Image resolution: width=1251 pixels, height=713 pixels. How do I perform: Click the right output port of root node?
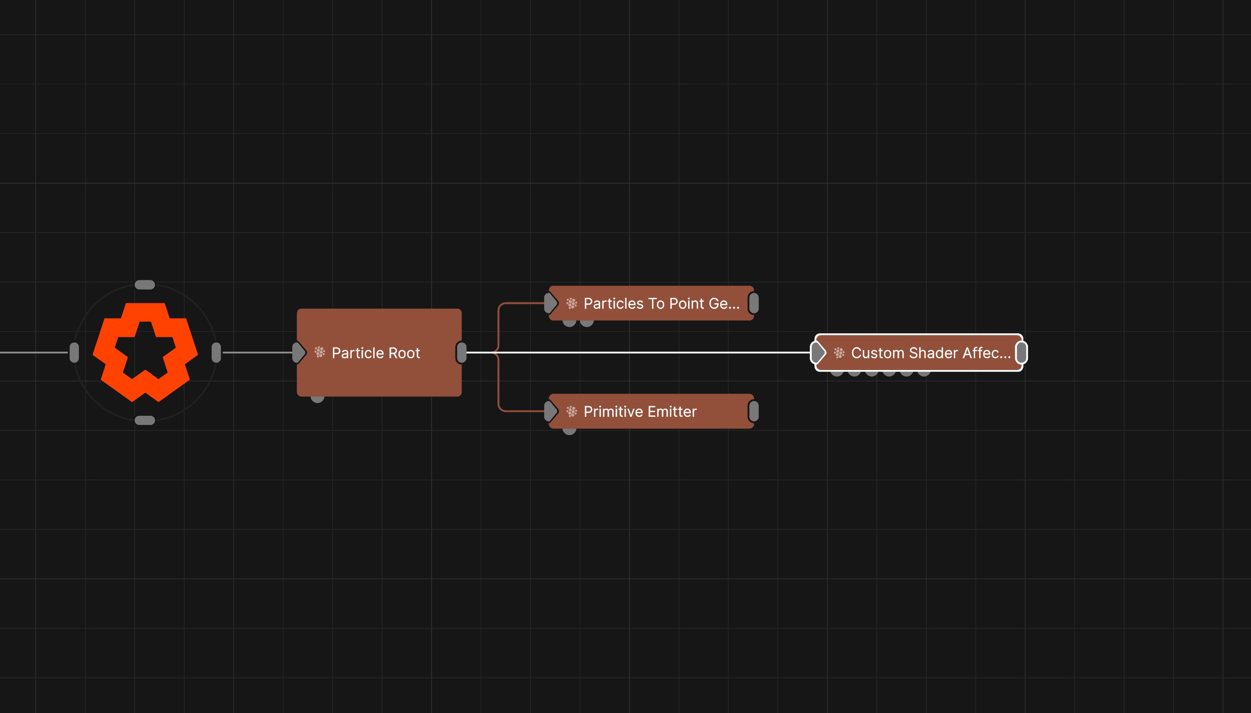click(216, 353)
